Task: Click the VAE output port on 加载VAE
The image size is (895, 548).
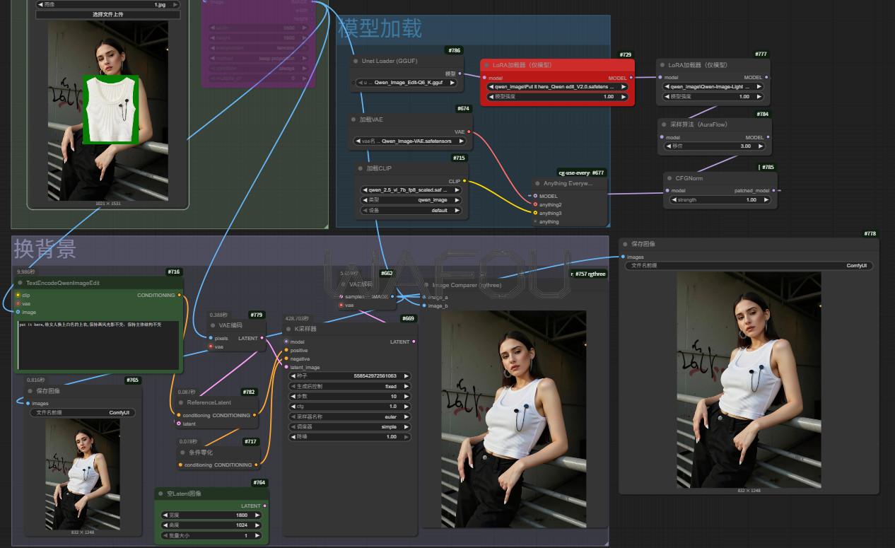Action: 469,132
